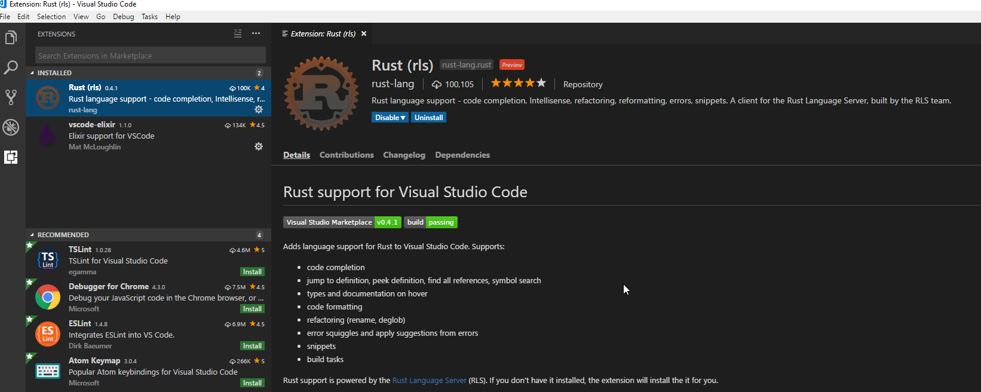Switch to the Changelog tab
981x392 pixels.
pos(404,155)
